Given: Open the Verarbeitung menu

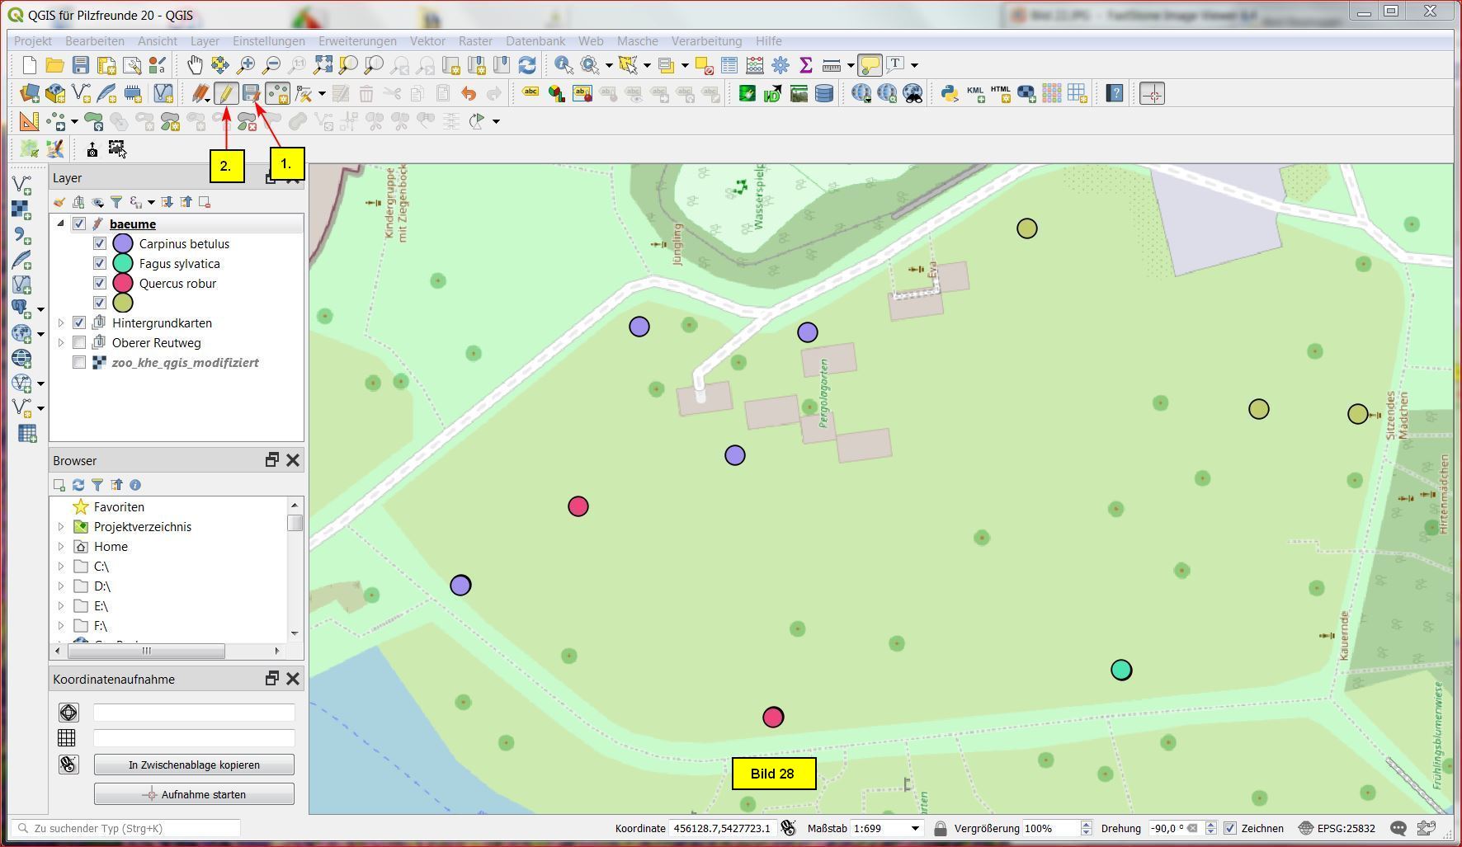Looking at the screenshot, I should click(706, 41).
